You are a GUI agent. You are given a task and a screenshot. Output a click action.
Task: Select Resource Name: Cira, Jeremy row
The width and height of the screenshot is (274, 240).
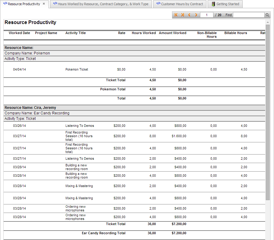(134, 108)
